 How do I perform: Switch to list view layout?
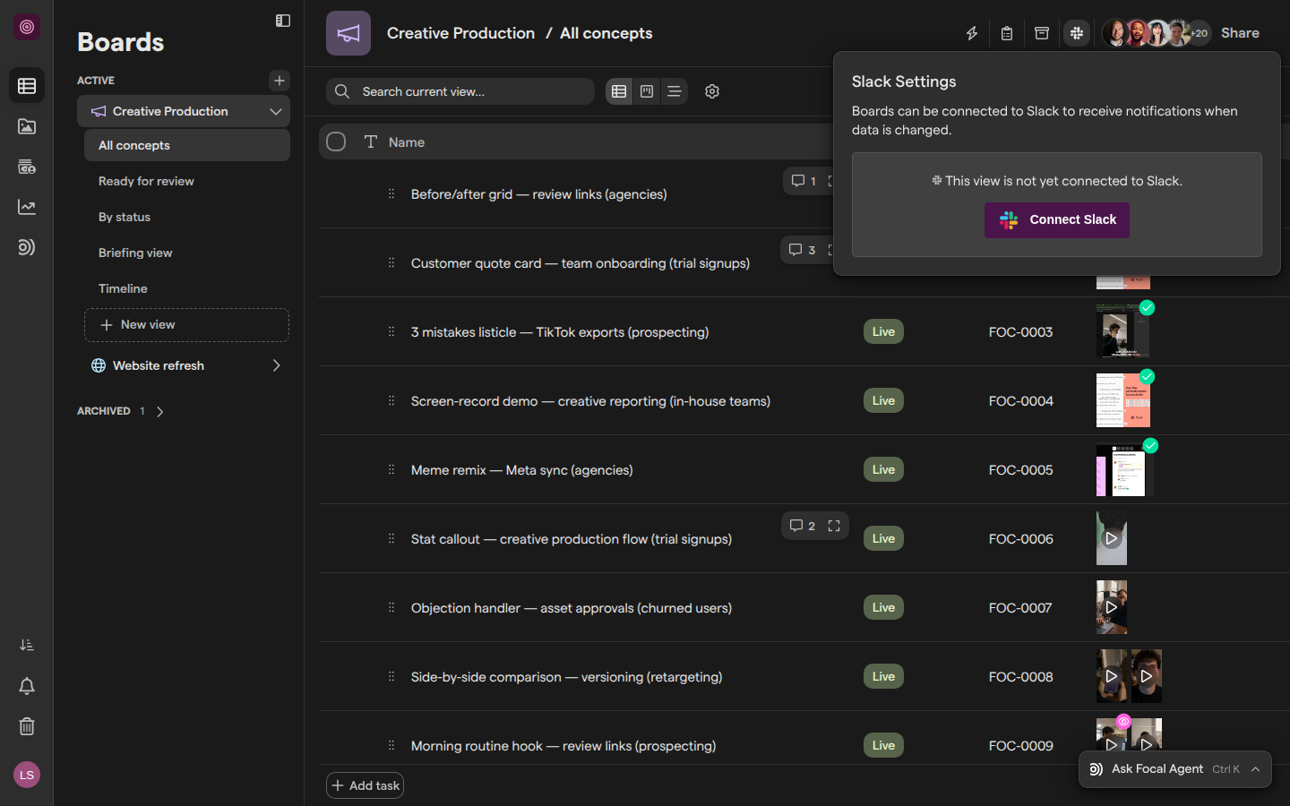click(x=675, y=91)
